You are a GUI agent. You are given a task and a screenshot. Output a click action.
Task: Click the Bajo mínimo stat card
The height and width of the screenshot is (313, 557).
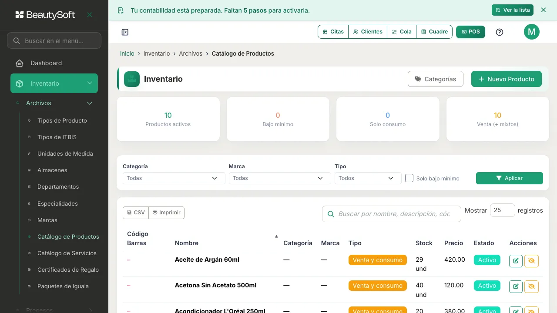[x=278, y=119]
